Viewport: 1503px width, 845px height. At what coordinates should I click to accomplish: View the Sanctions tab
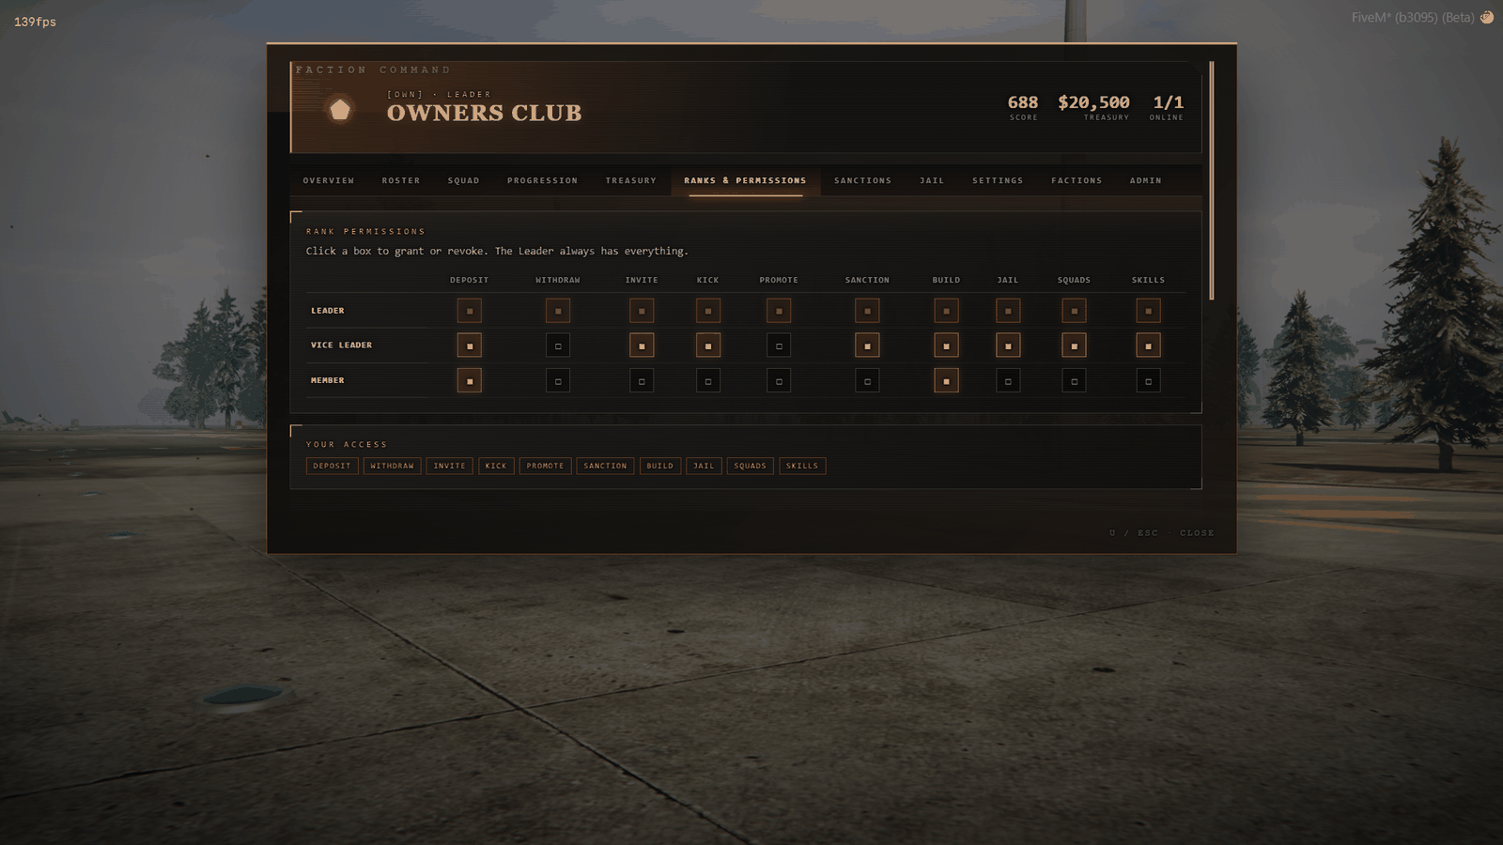(x=863, y=180)
